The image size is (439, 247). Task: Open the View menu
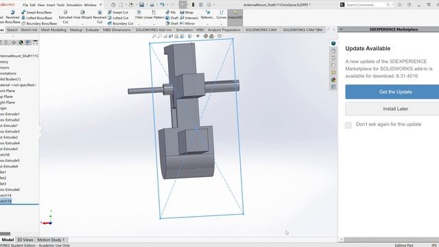pyautogui.click(x=41, y=5)
